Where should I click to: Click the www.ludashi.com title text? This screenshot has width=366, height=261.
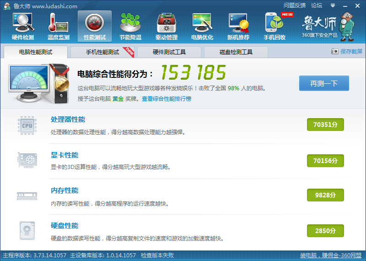pyautogui.click(x=54, y=6)
